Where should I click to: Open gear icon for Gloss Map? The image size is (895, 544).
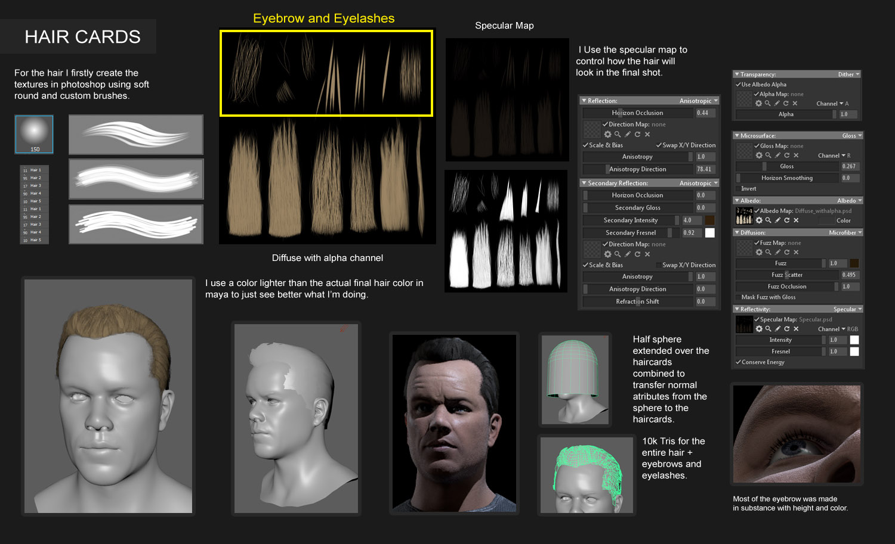coord(759,155)
